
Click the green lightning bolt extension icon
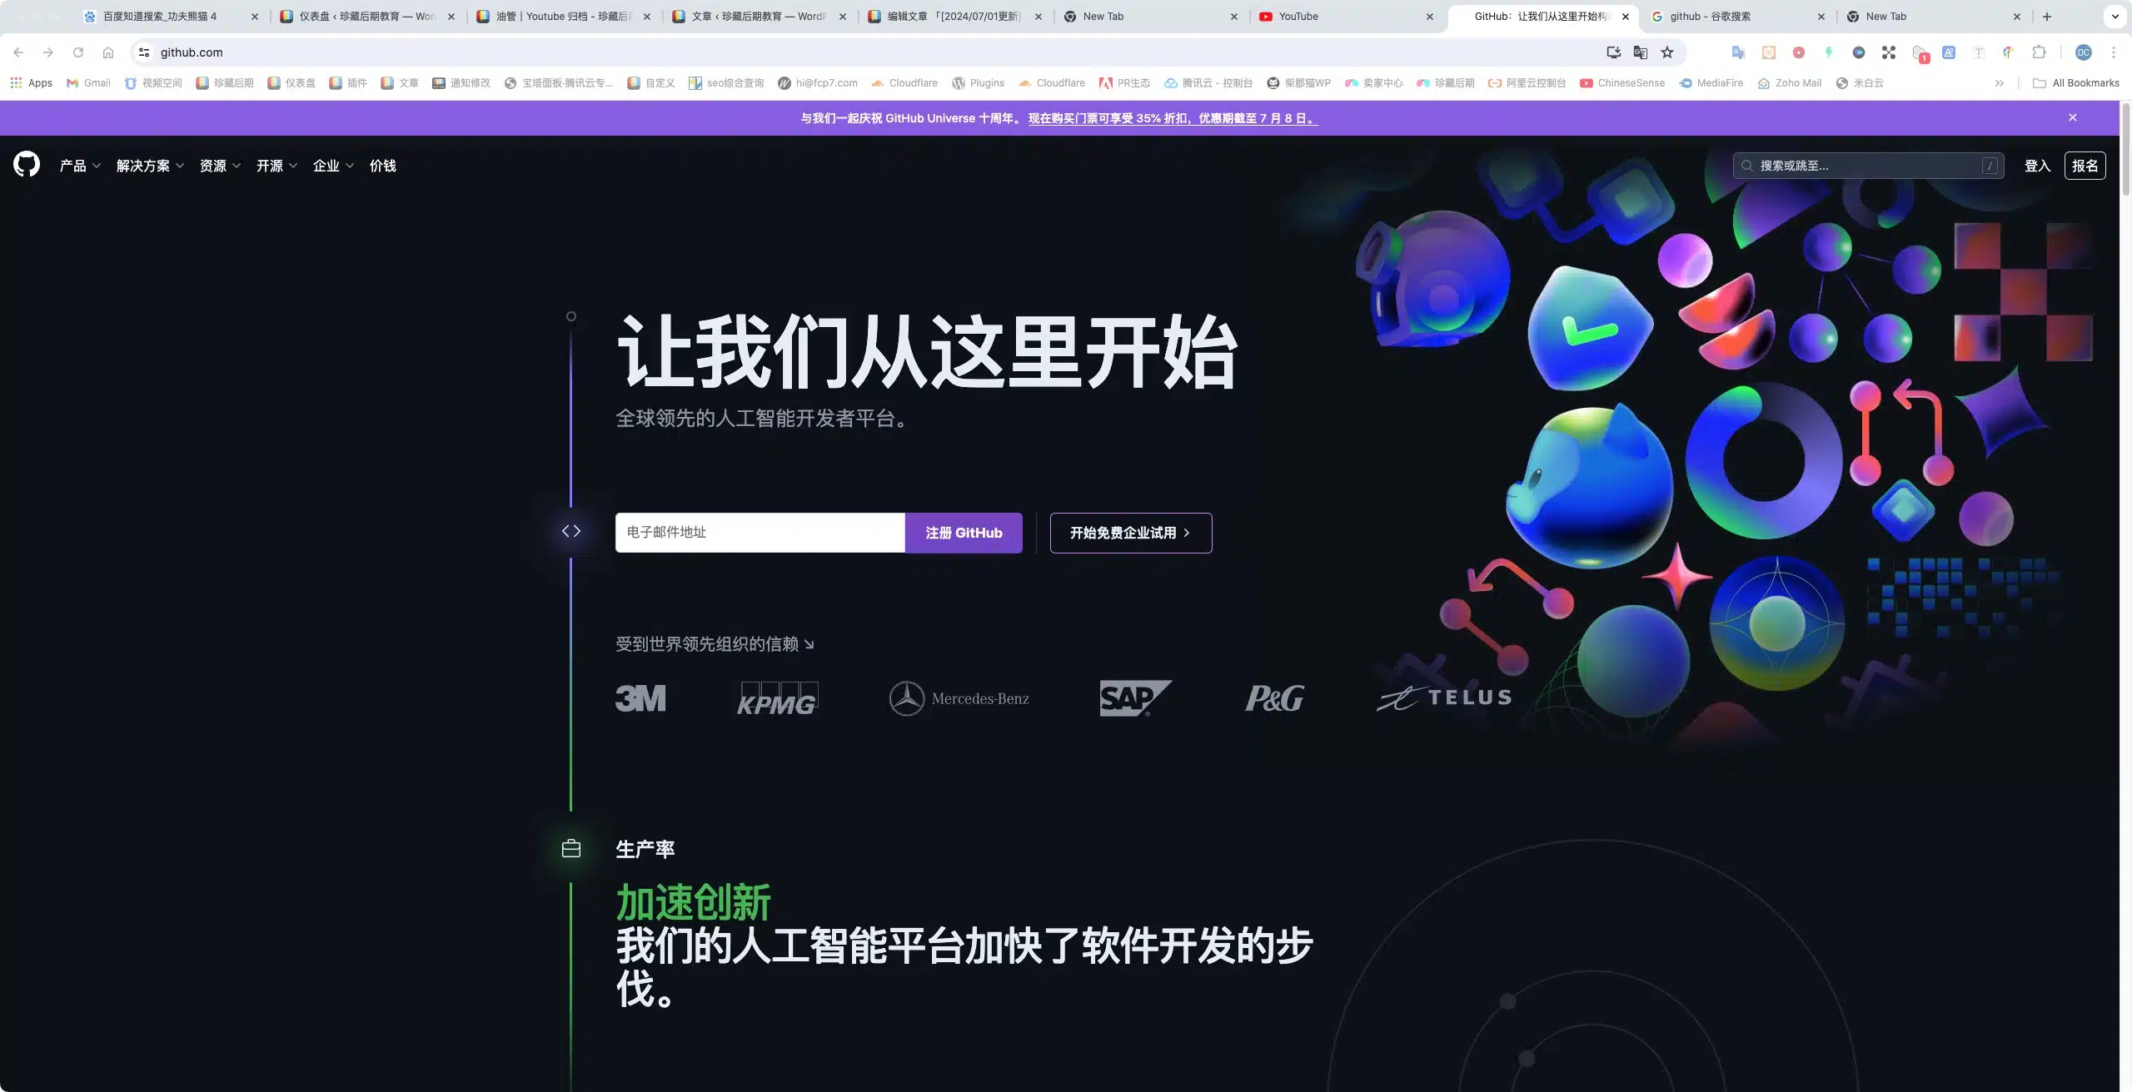click(x=1829, y=52)
